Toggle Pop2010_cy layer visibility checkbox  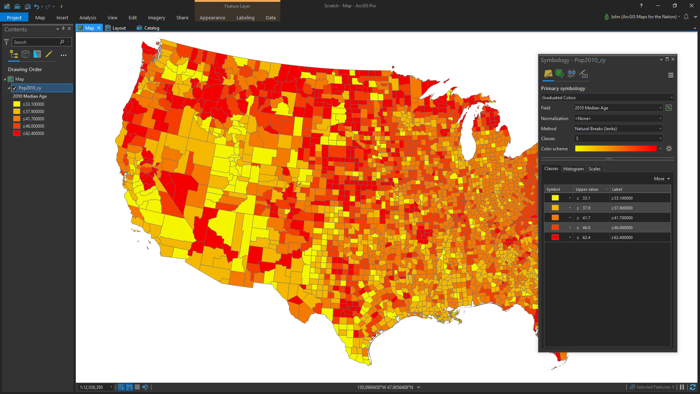coord(14,88)
